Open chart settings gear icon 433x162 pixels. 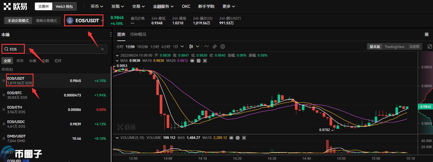[x=223, y=46]
